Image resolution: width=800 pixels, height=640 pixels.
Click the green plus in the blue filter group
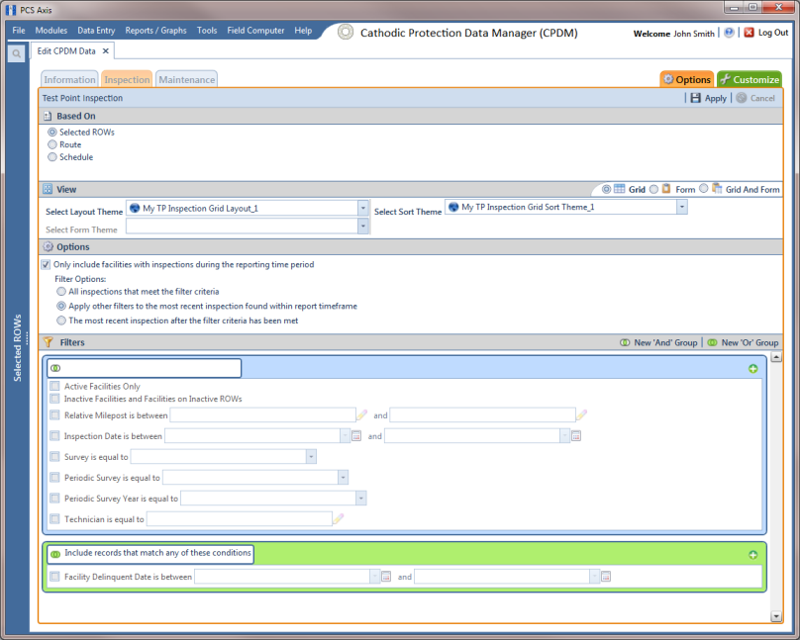click(752, 368)
